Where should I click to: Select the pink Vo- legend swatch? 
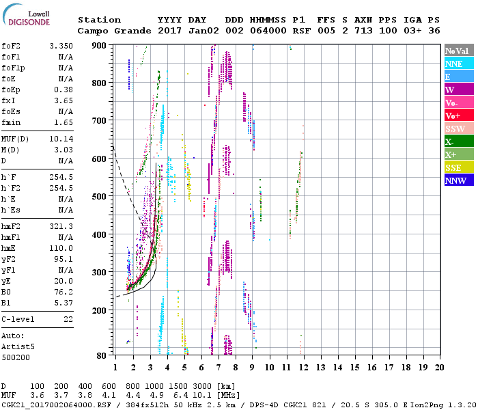point(458,102)
